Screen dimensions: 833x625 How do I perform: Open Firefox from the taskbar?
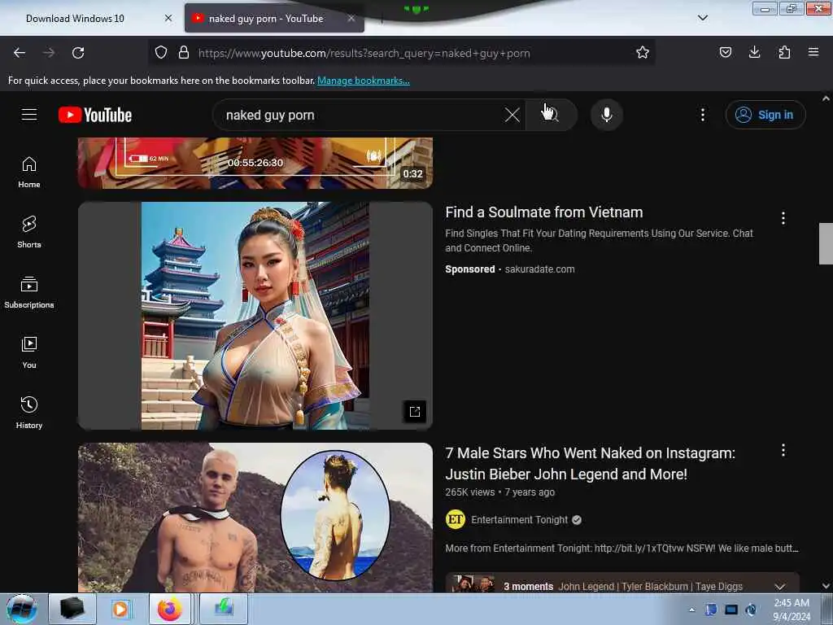[x=169, y=609]
